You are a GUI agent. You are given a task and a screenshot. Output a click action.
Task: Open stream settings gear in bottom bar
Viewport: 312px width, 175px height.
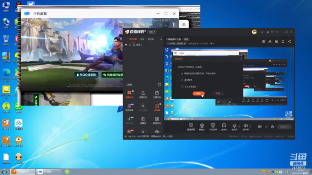point(272,127)
